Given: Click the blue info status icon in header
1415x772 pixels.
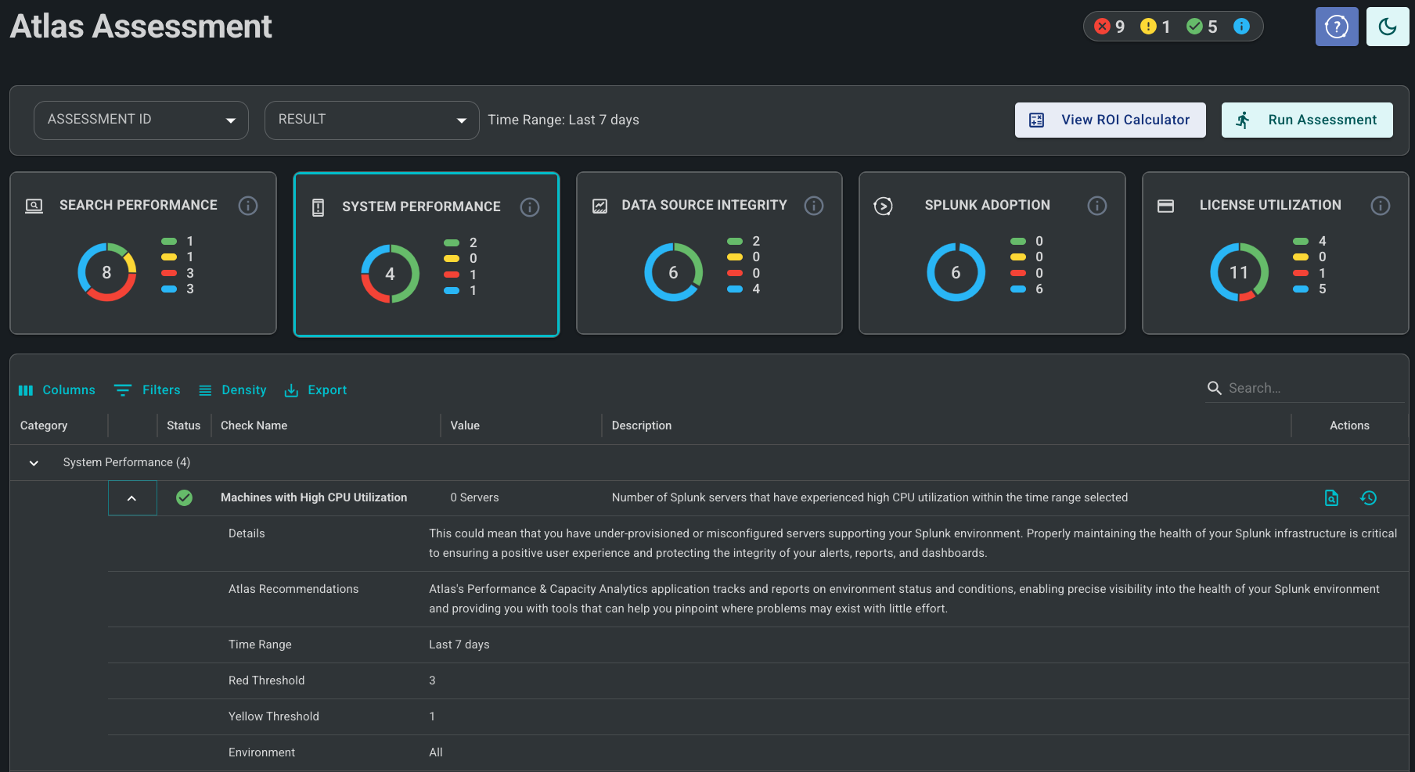Looking at the screenshot, I should 1241,27.
